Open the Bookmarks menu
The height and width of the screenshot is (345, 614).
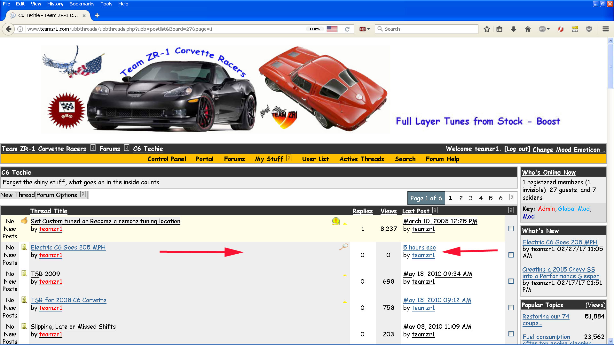coord(82,4)
